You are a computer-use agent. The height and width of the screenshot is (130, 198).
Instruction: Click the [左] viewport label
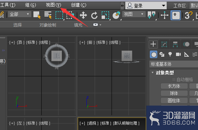pos(20,123)
